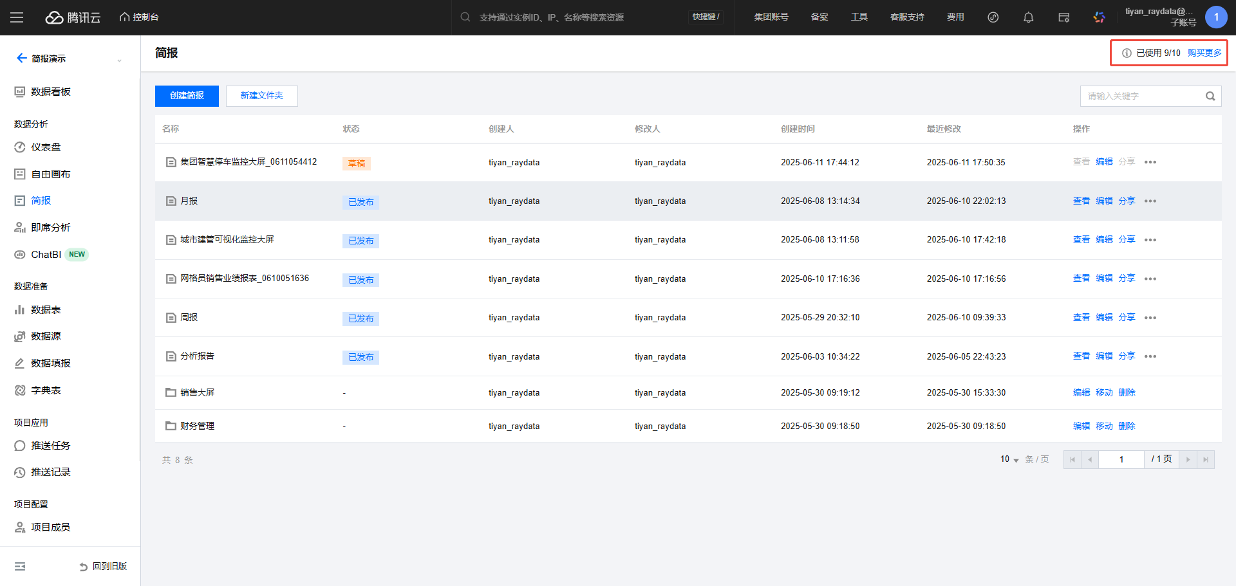The height and width of the screenshot is (586, 1236).
Task: Open the colorful AI assistant icon
Action: [1099, 17]
